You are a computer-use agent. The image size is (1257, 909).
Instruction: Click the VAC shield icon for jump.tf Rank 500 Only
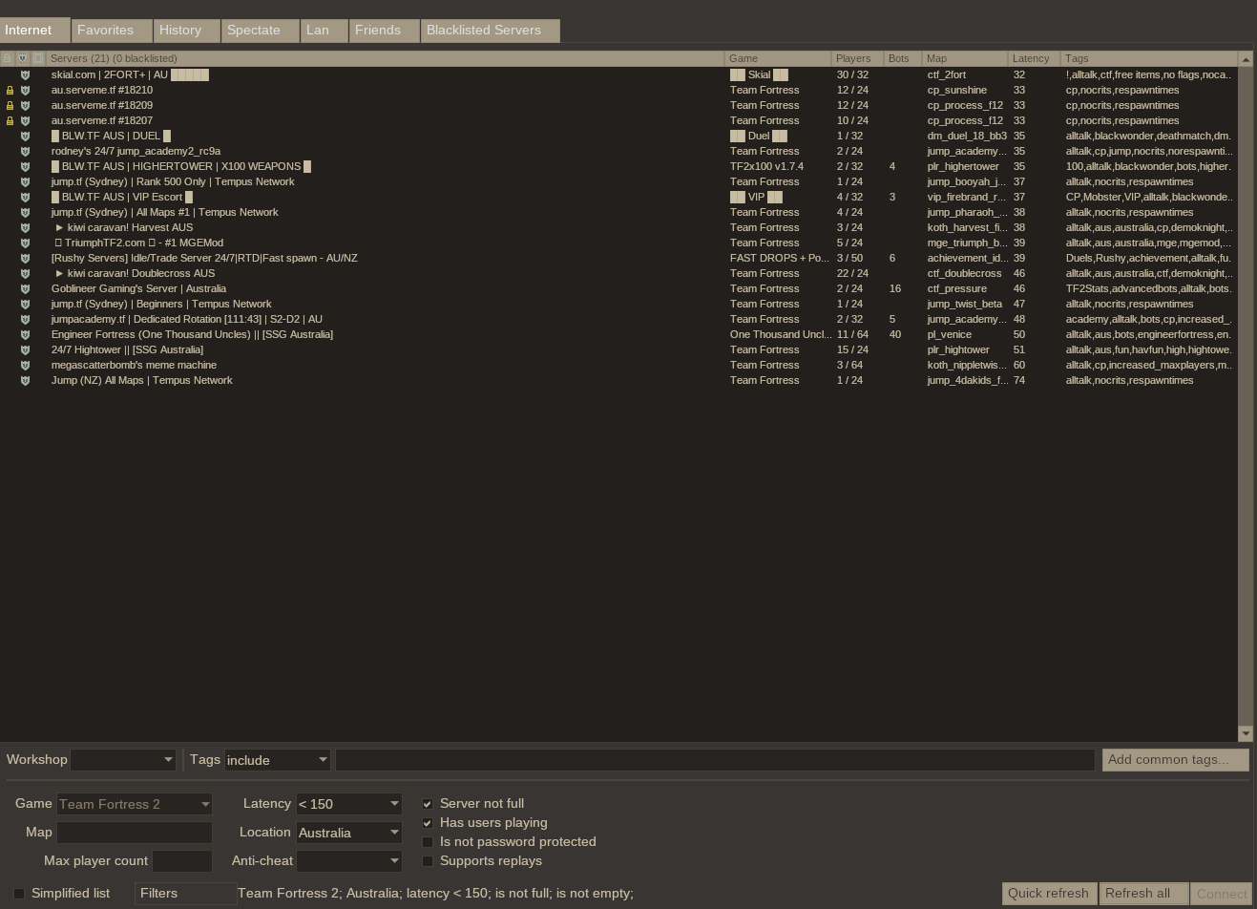click(26, 181)
